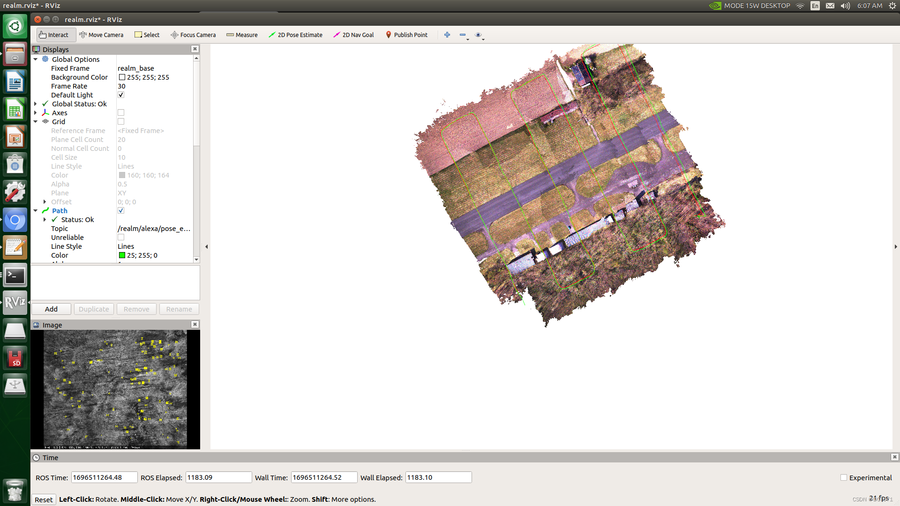Enable the Axes display checkbox

point(121,113)
